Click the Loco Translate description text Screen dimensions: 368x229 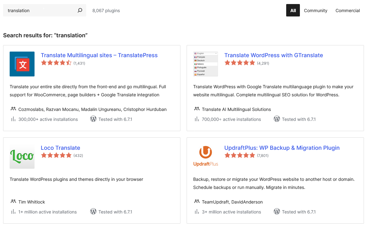click(76, 179)
